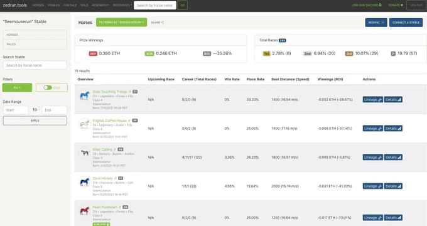427x226 pixels.
Task: Click the external link icon beside Pearl Pureheart
Action: point(119,207)
